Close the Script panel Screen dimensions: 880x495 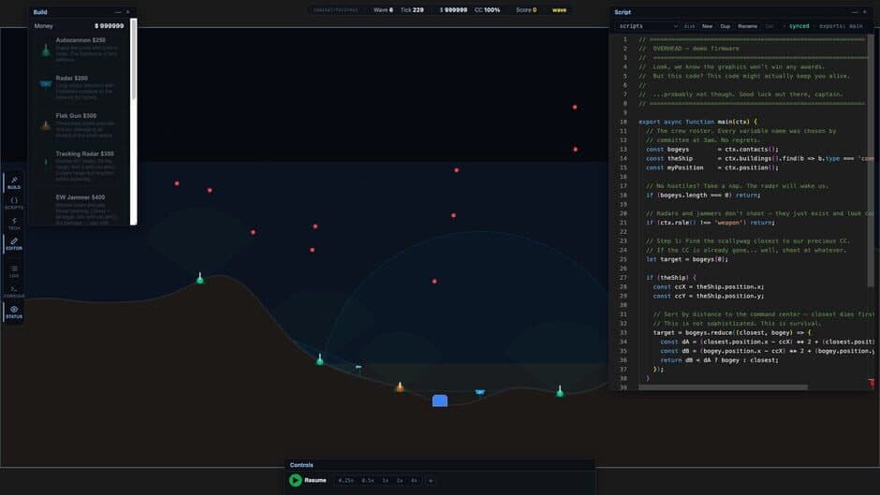pos(864,12)
